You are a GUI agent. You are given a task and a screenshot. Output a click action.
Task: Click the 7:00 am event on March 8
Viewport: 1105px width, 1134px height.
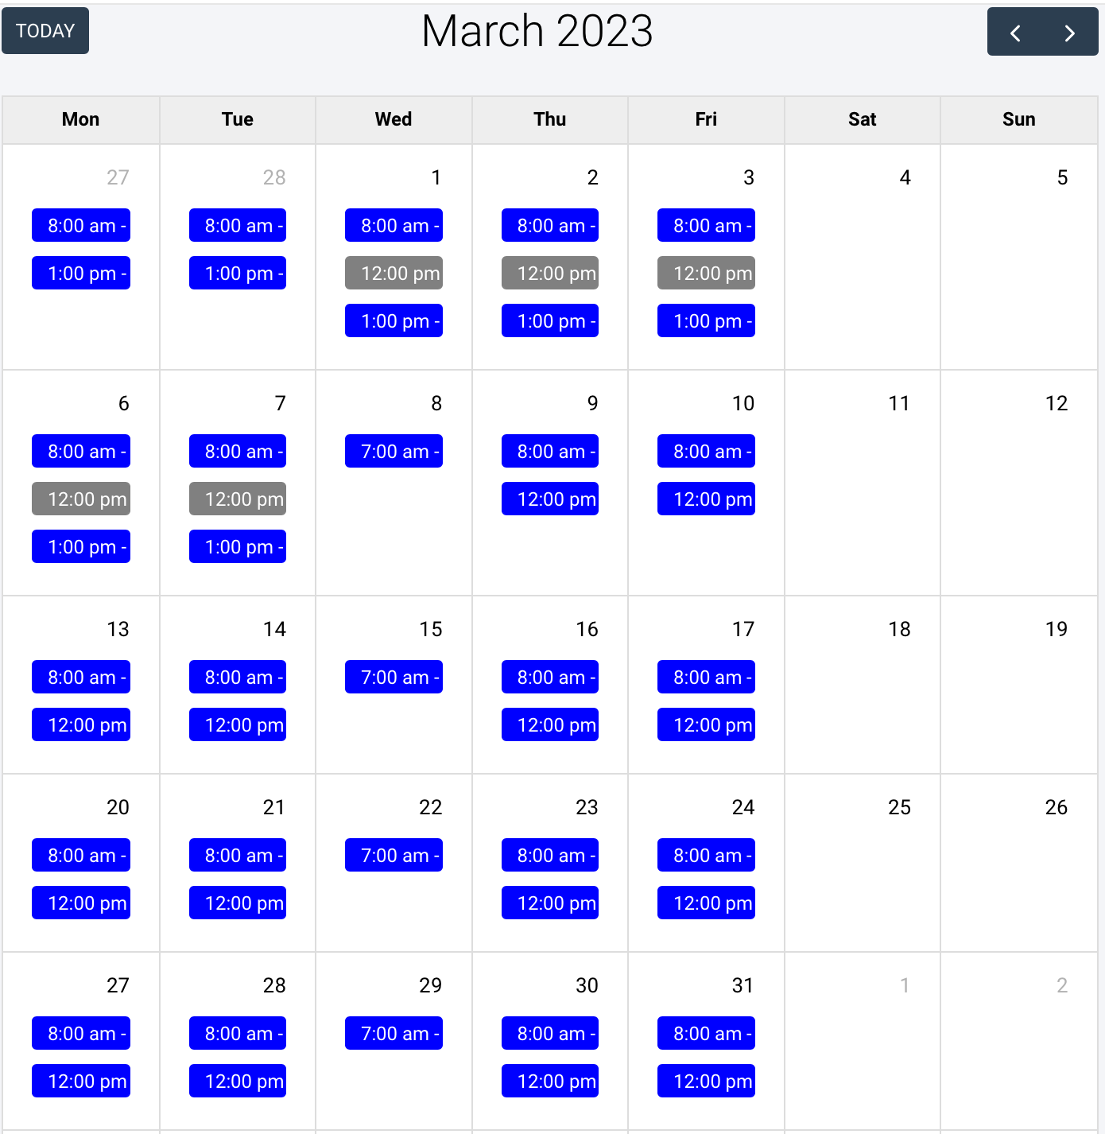tap(394, 452)
